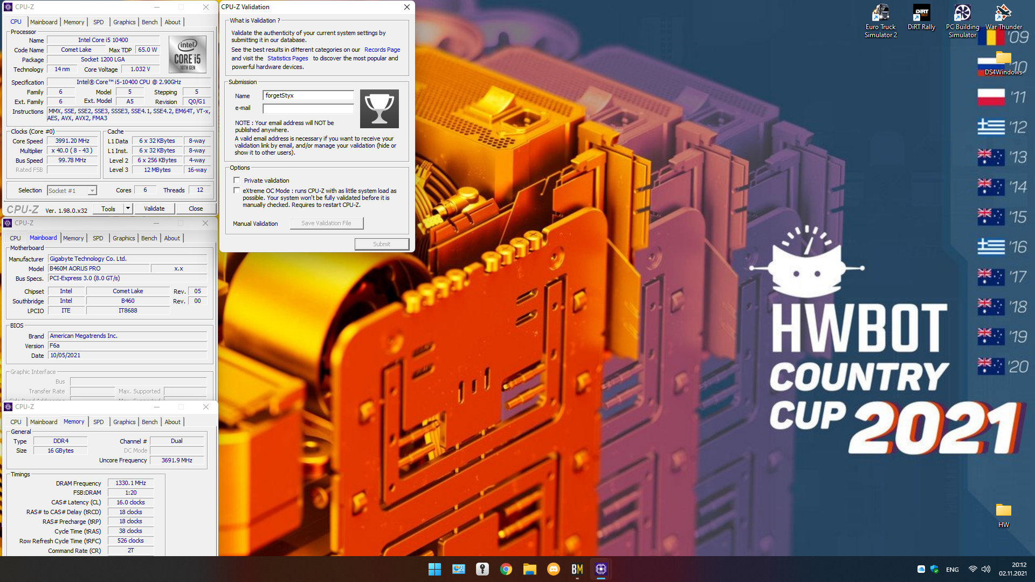
Task: Open the DS4Windows desktop folder
Action: point(1003,64)
